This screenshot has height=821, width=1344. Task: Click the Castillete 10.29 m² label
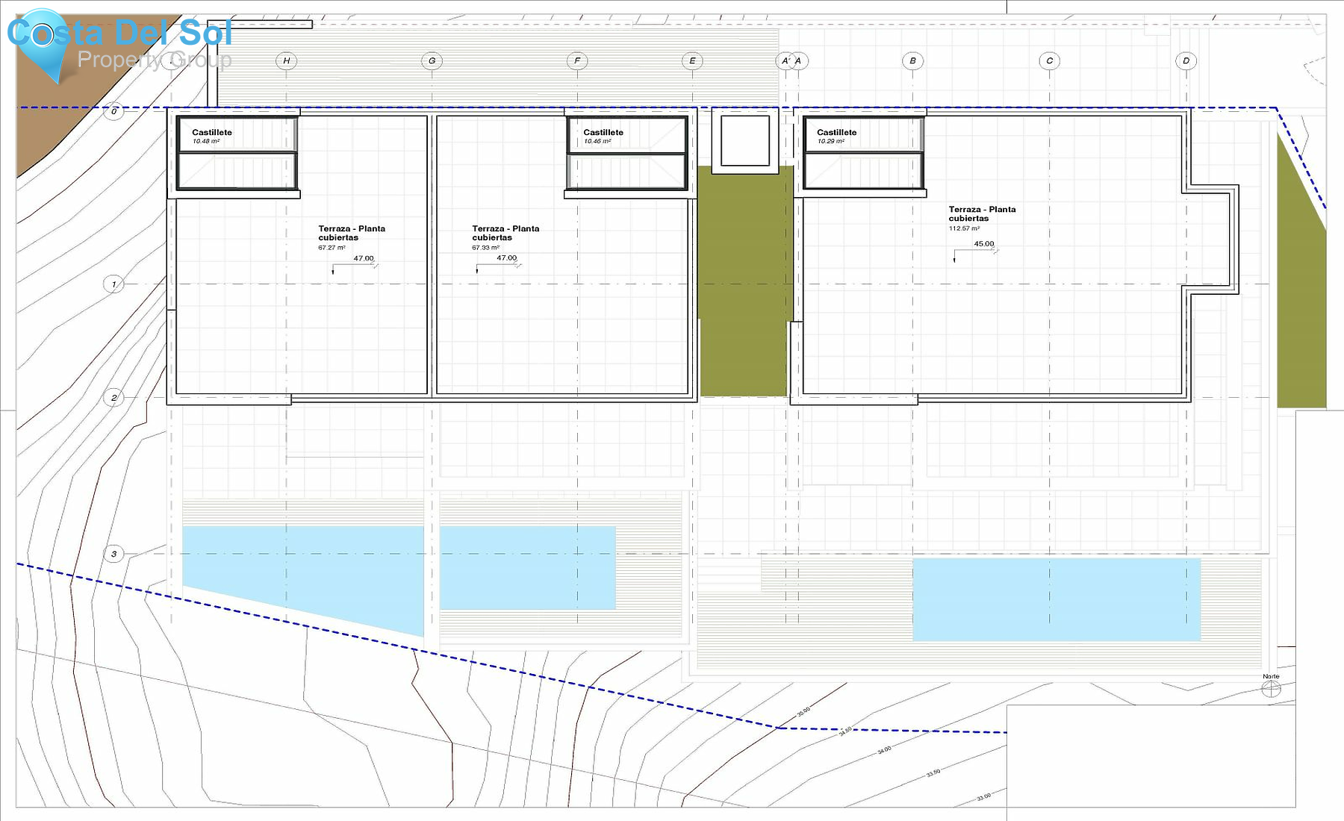point(836,136)
